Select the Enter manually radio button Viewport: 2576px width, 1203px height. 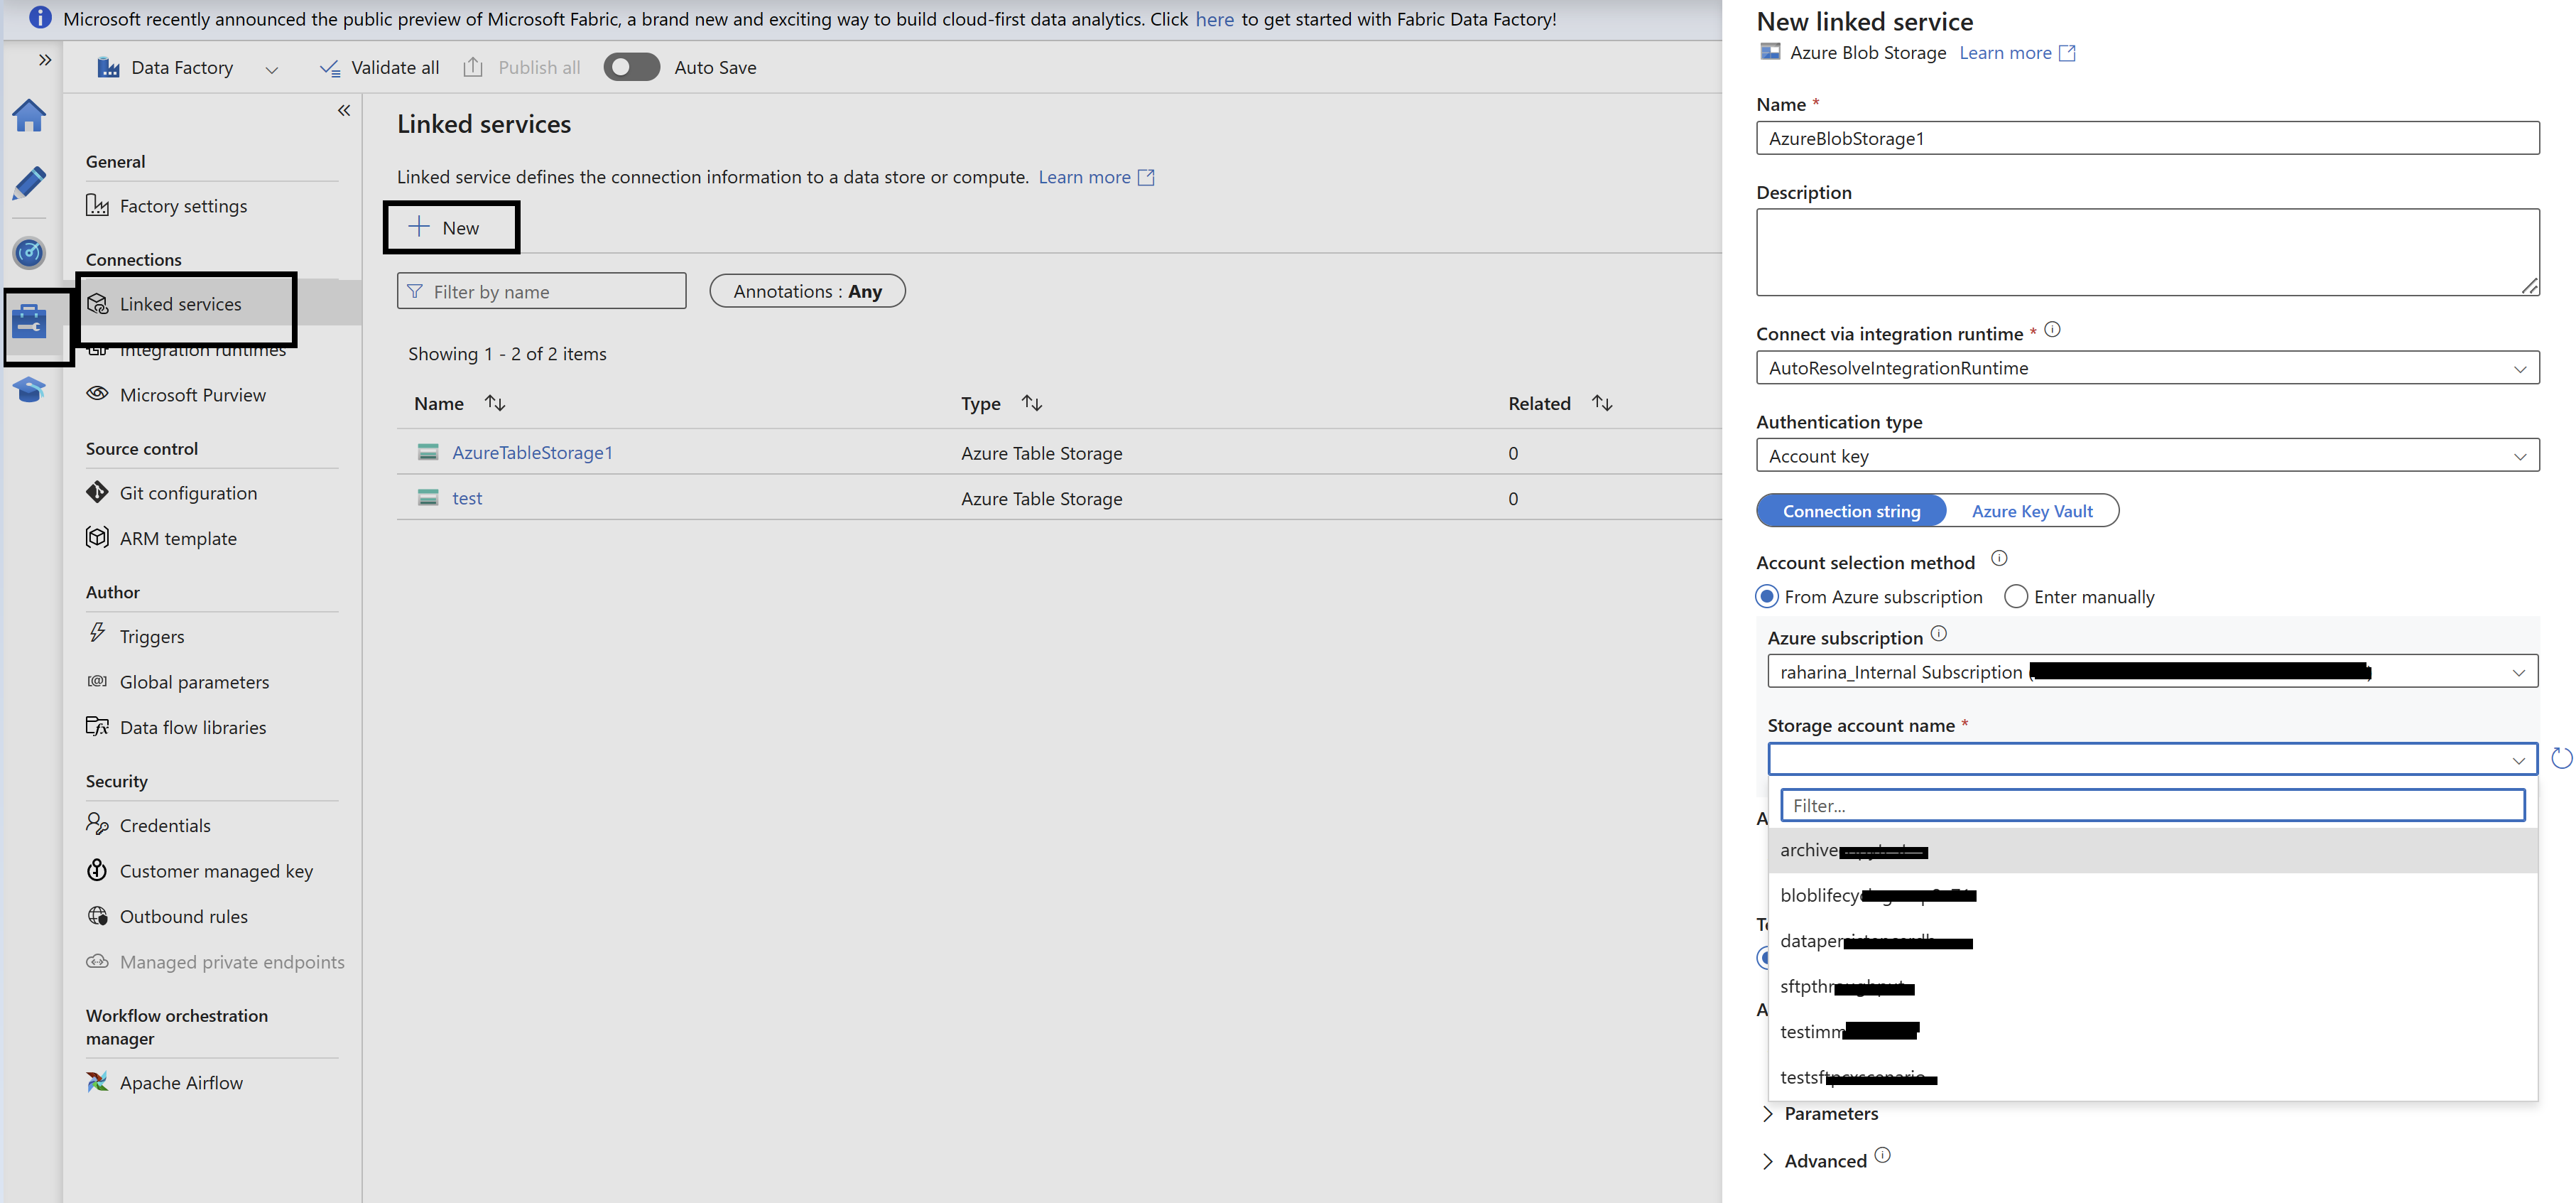tap(2016, 598)
